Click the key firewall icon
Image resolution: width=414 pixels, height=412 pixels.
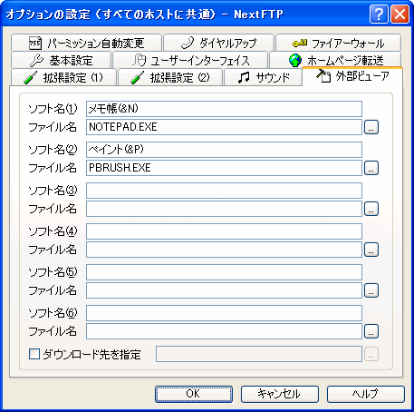(x=300, y=44)
